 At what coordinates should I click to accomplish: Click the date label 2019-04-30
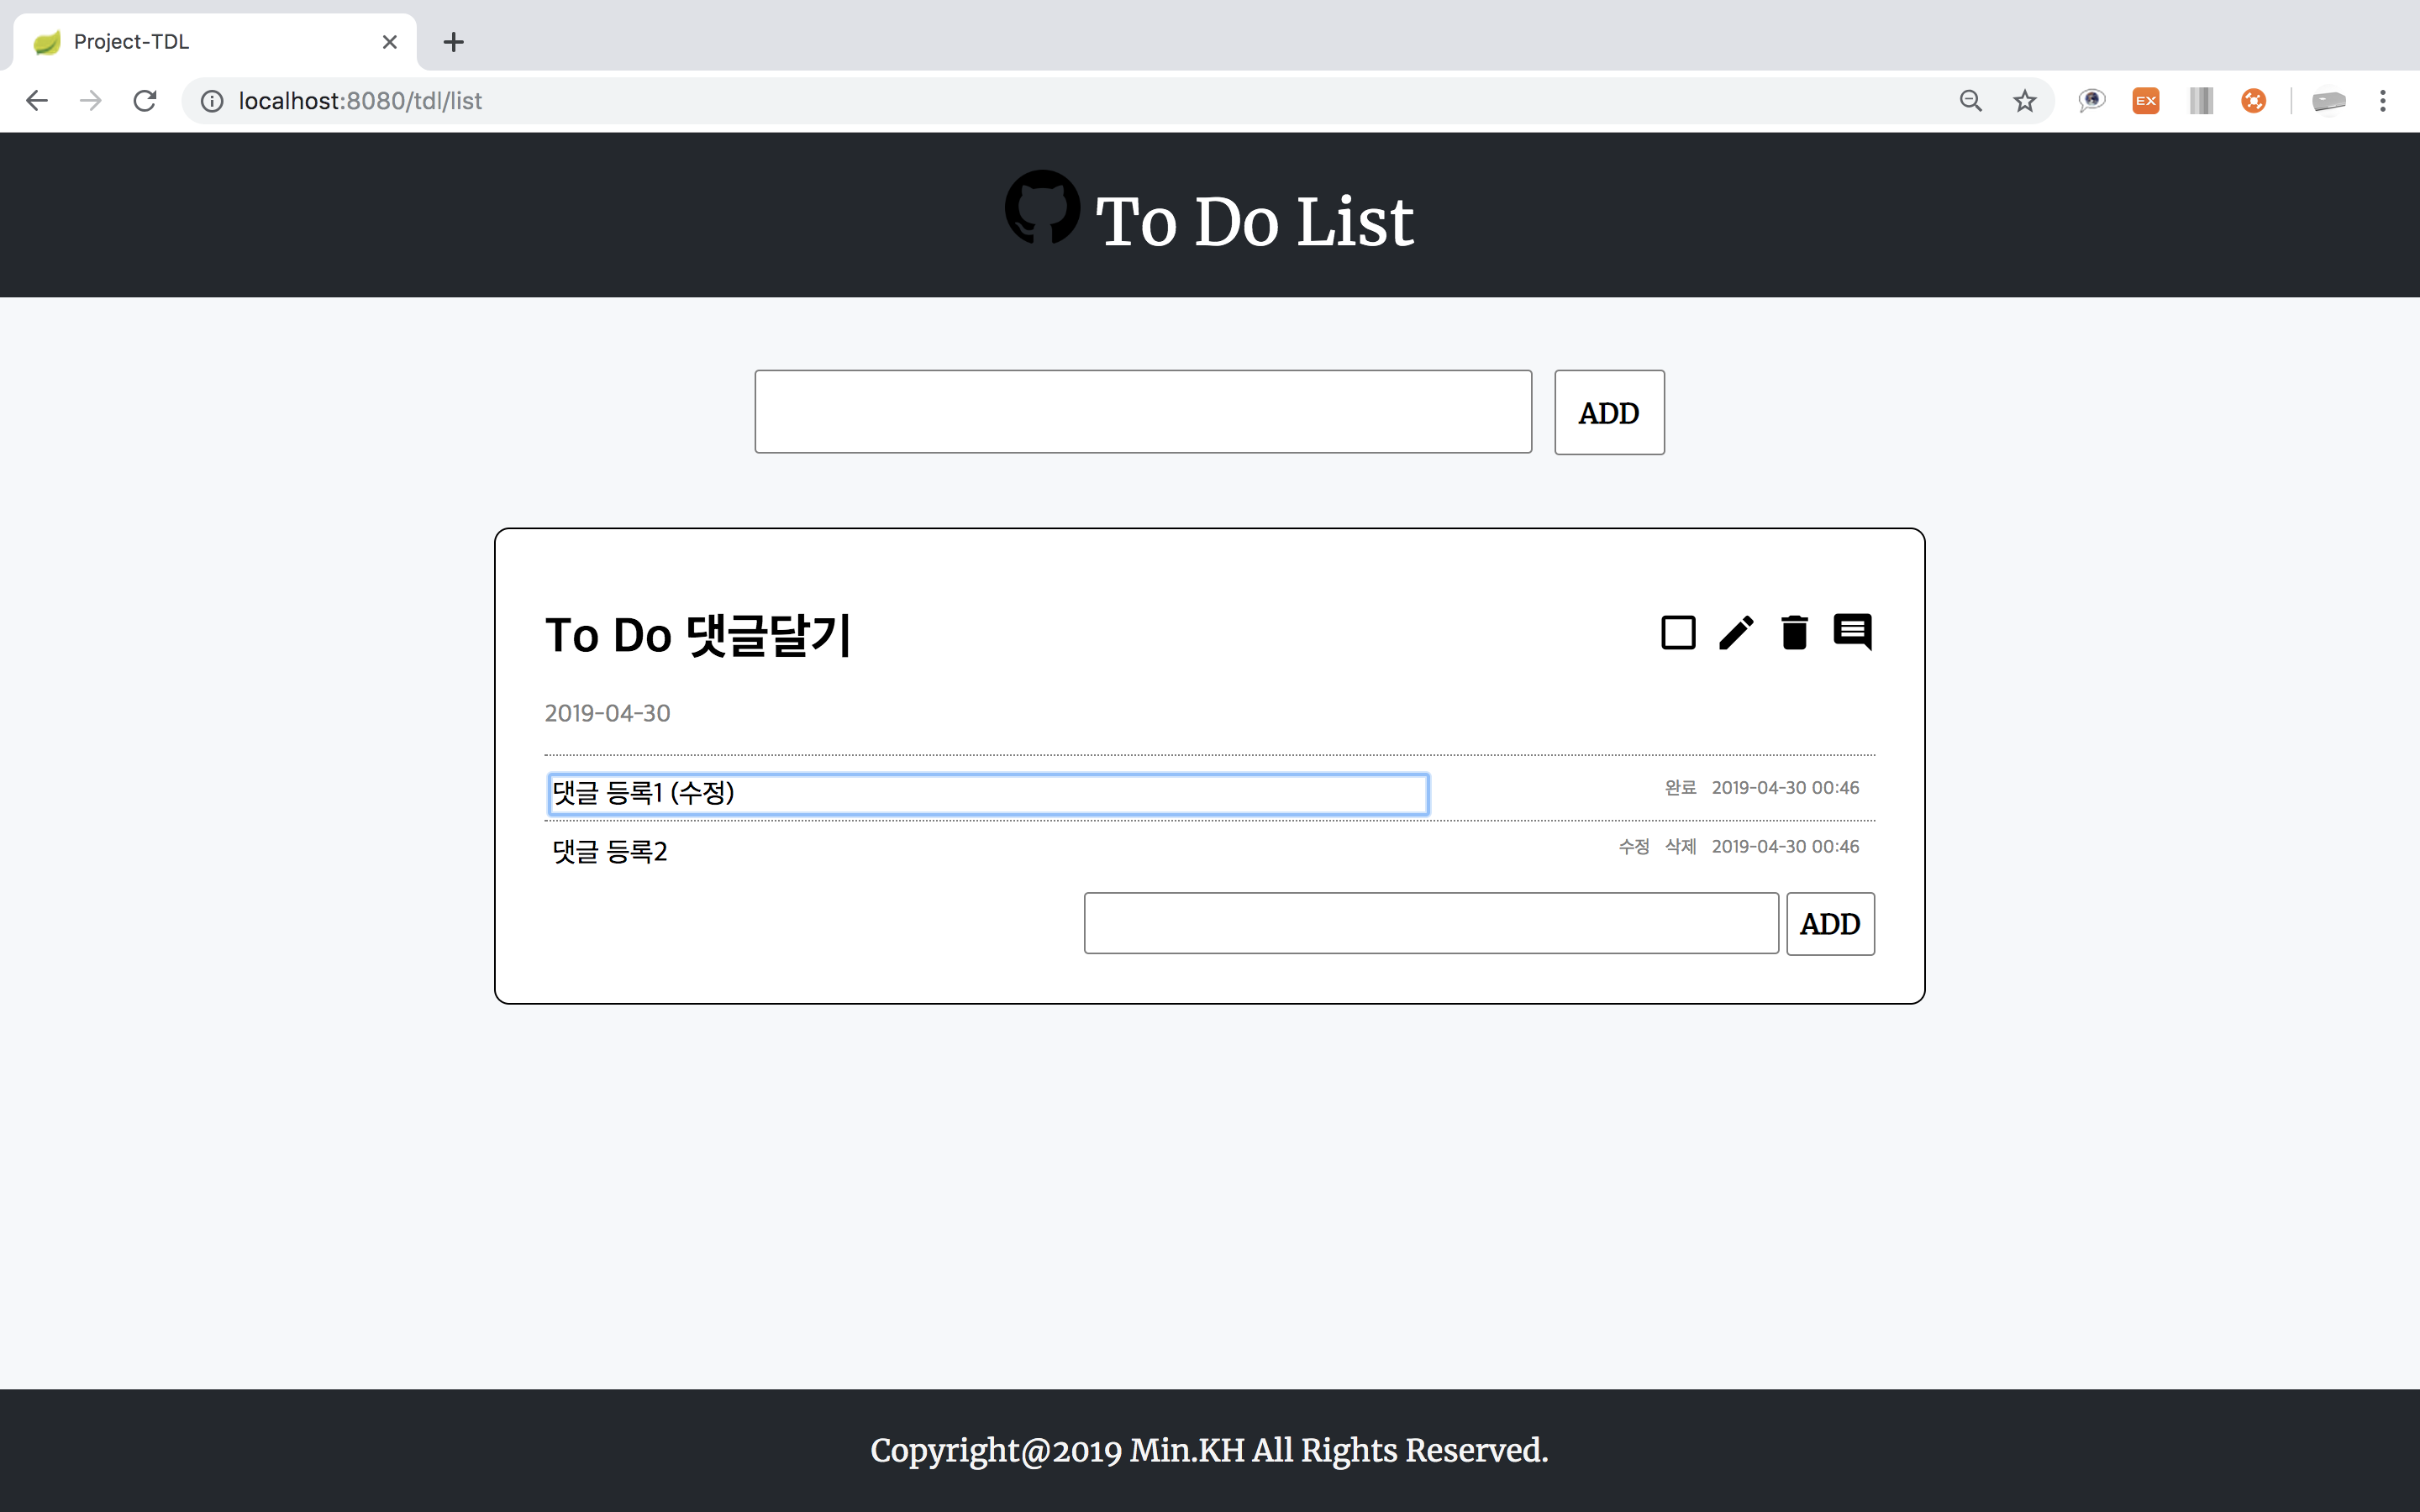click(607, 712)
